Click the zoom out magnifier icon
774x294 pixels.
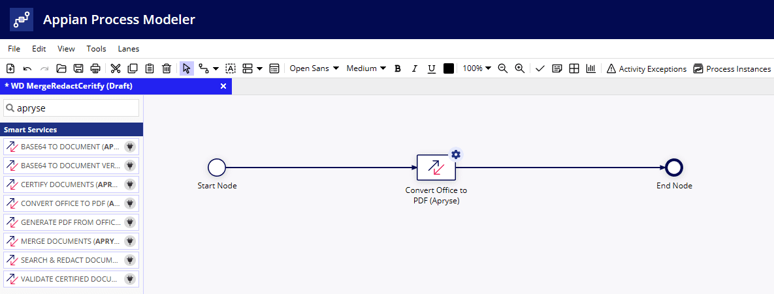[x=503, y=68]
